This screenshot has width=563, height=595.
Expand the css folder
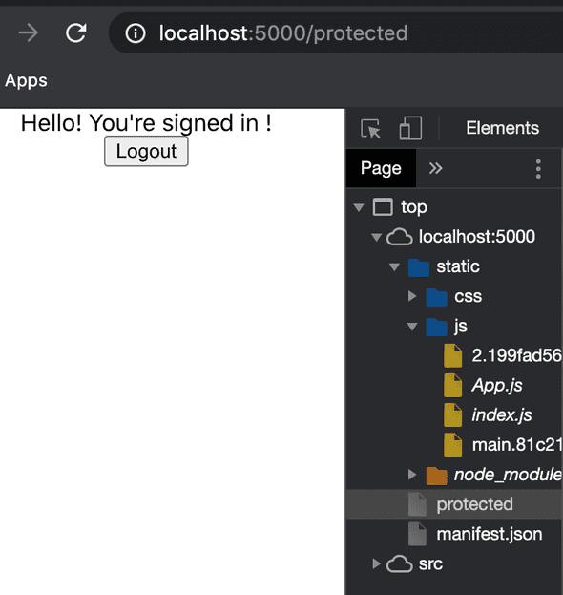pyautogui.click(x=412, y=296)
